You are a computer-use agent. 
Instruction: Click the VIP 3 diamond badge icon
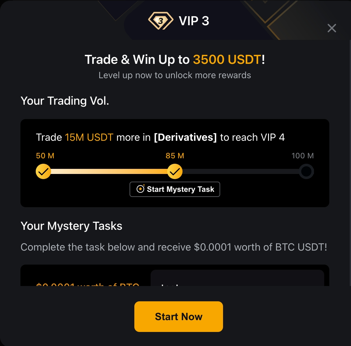(x=161, y=21)
